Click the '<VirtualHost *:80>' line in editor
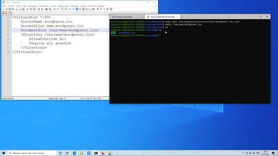278x156 pixels. coord(32,17)
